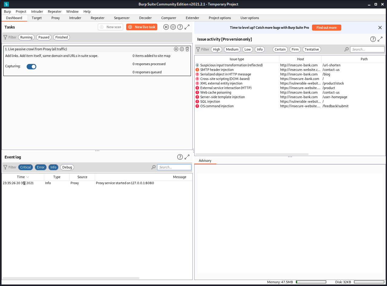
Task: Click the Issue activity search field
Action: tap(367, 49)
